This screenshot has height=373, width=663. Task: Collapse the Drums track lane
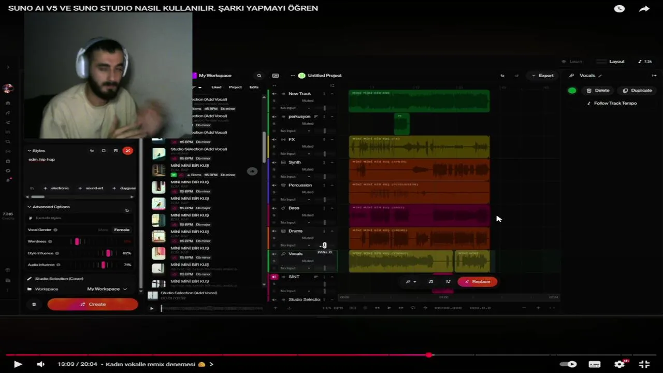coord(332,231)
